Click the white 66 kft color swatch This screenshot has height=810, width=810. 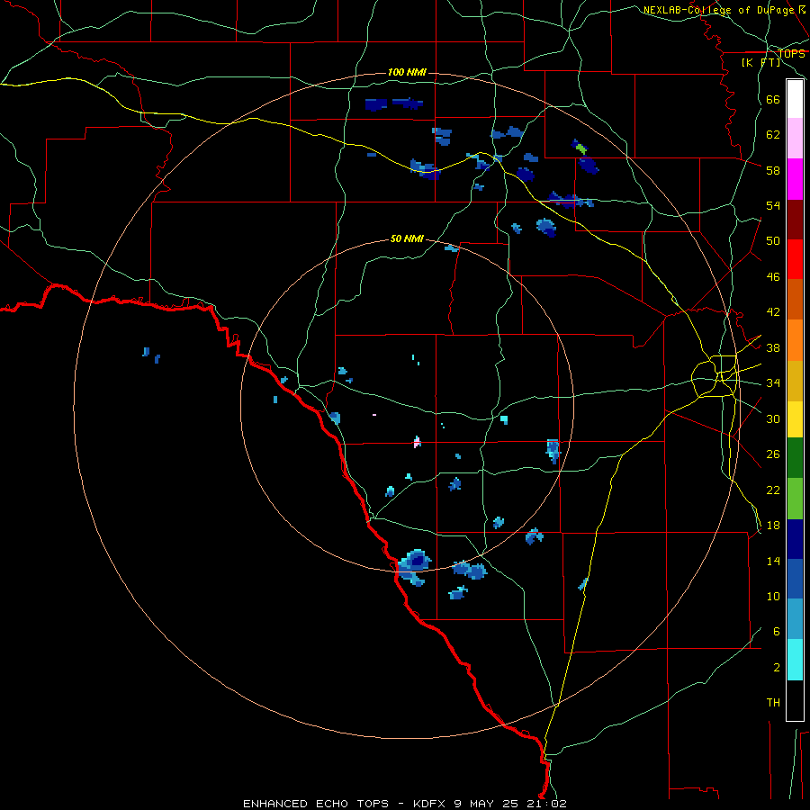(x=795, y=99)
